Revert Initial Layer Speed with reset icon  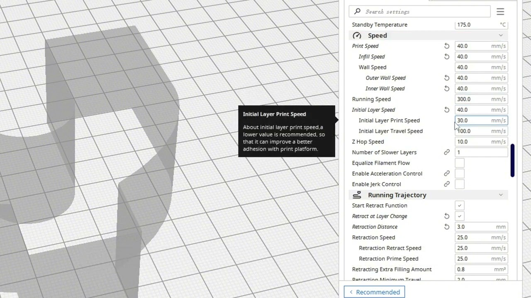(447, 110)
